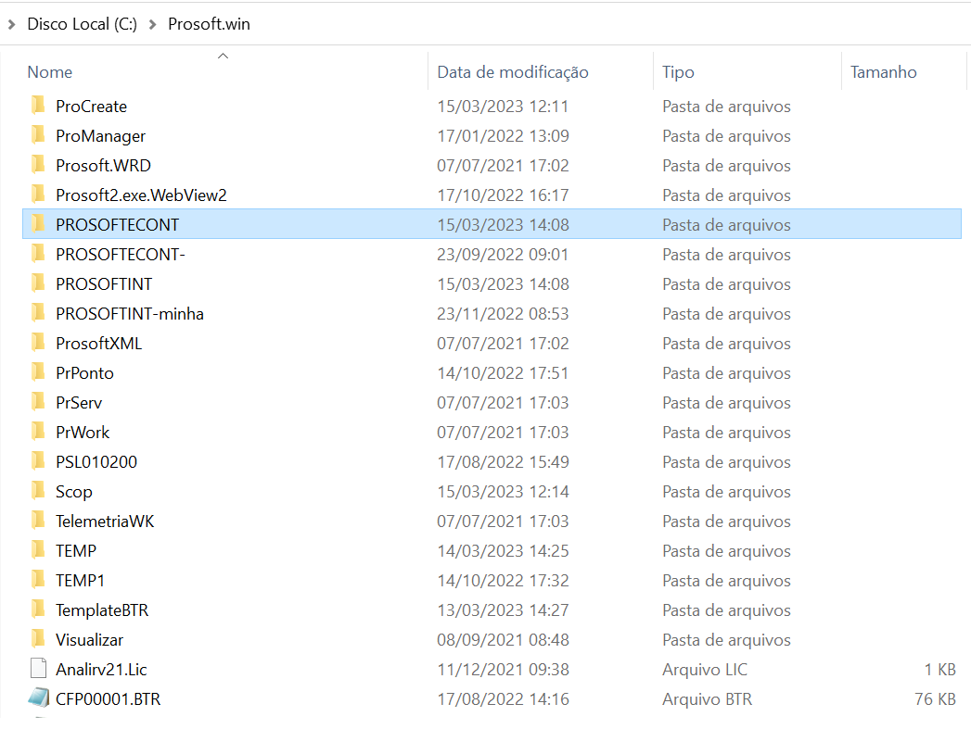Click date 23/11/2022 08:53 cell
971x729 pixels.
tap(503, 314)
